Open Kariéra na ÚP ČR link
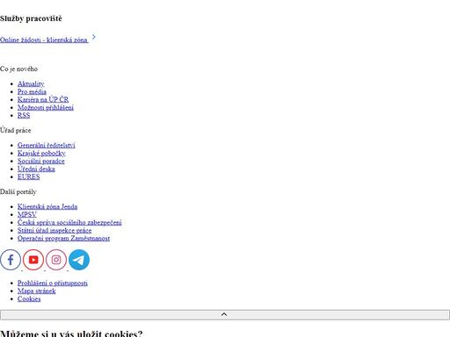Viewport: 450px width, 337px height. (x=43, y=100)
